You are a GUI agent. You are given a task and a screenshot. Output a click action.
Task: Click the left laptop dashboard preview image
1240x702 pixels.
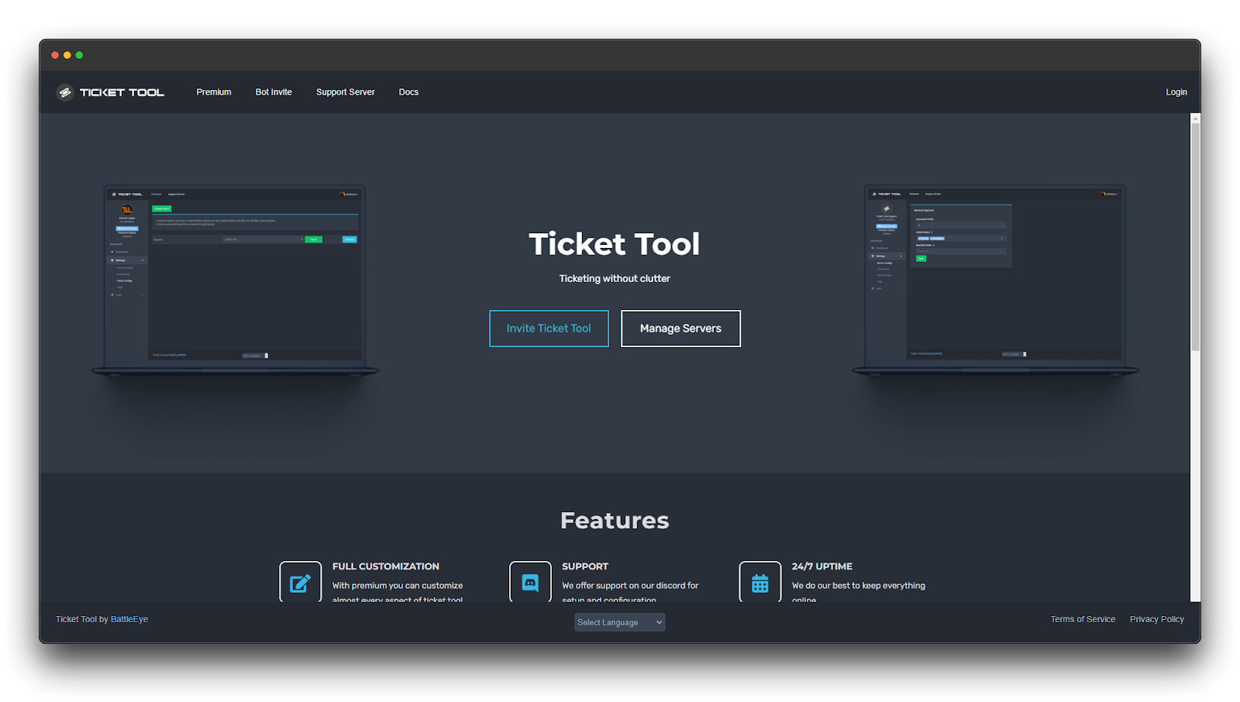tap(236, 281)
